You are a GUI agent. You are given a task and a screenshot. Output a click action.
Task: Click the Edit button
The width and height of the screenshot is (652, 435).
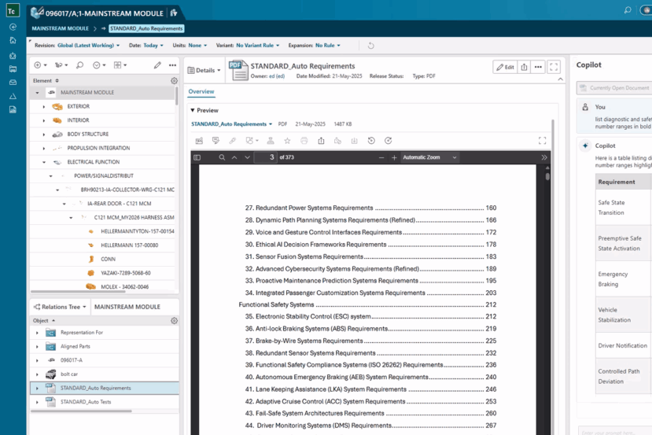pyautogui.click(x=505, y=67)
